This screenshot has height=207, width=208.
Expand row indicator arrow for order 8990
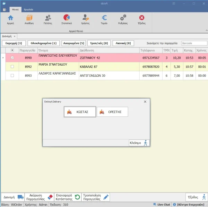pos(3,58)
